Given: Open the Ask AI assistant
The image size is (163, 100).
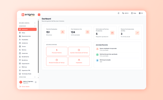Looking at the screenshot, I should (125, 13).
